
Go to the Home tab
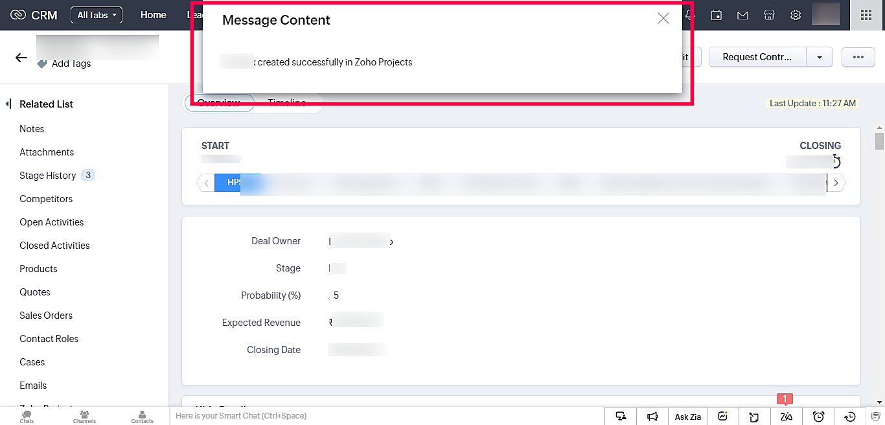pyautogui.click(x=154, y=15)
